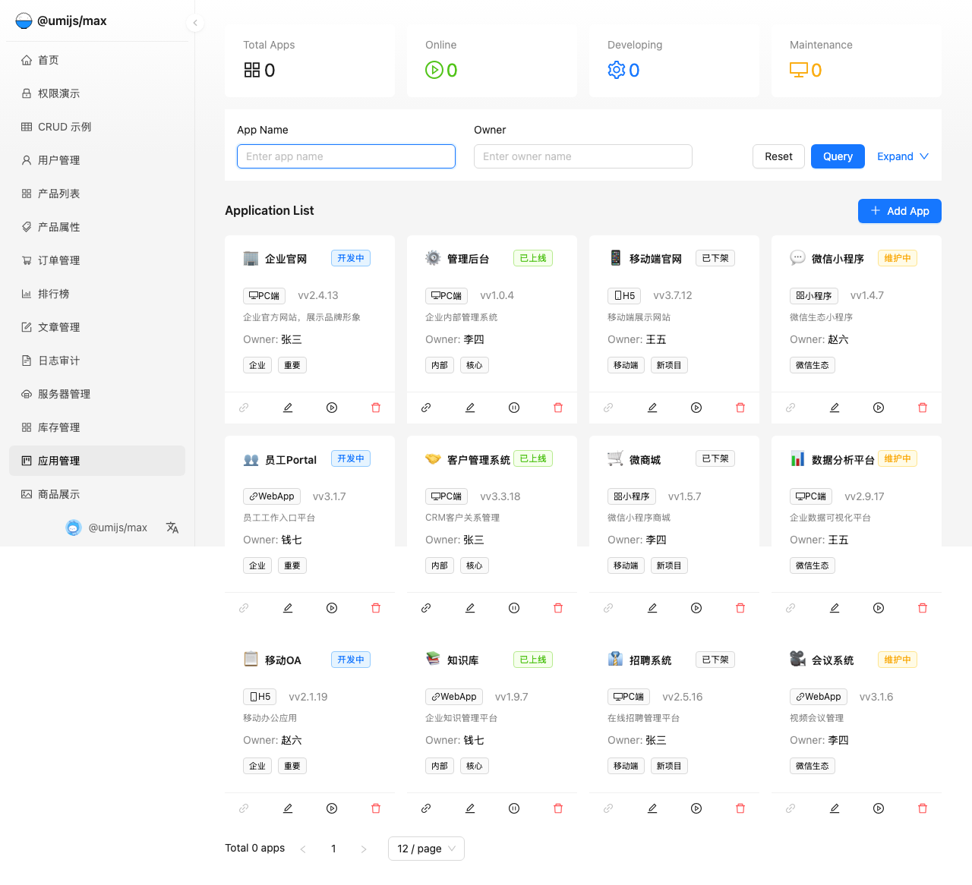Go to 服务器管理 menu item
Viewport: 972px width, 885px height.
click(x=64, y=394)
